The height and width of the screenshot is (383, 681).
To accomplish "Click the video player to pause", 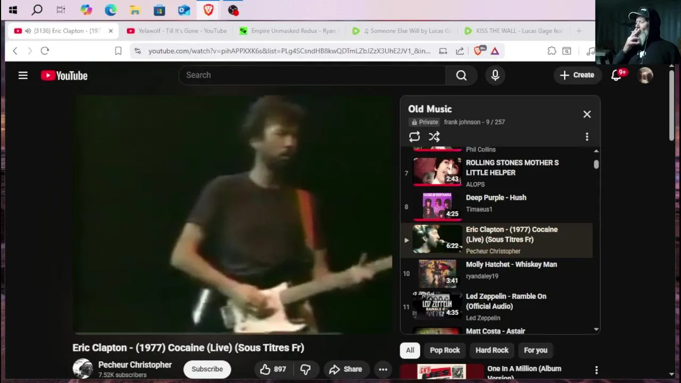I will [x=232, y=215].
